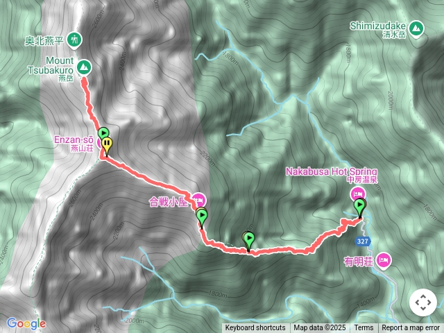Open the Terms link

[x=364, y=328]
